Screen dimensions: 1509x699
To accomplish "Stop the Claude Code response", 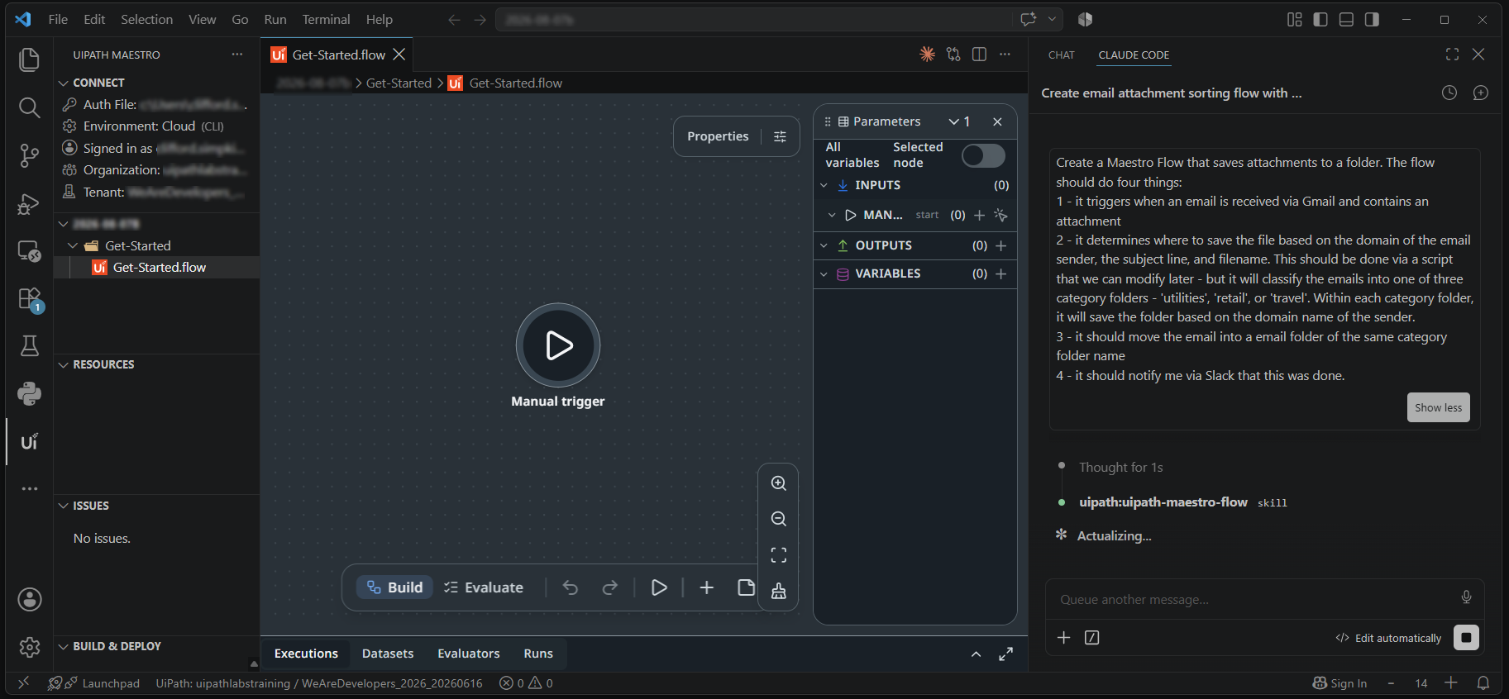I will [1466, 638].
